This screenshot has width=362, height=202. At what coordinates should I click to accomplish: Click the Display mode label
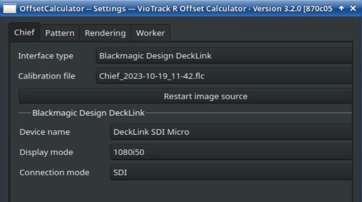(x=46, y=152)
